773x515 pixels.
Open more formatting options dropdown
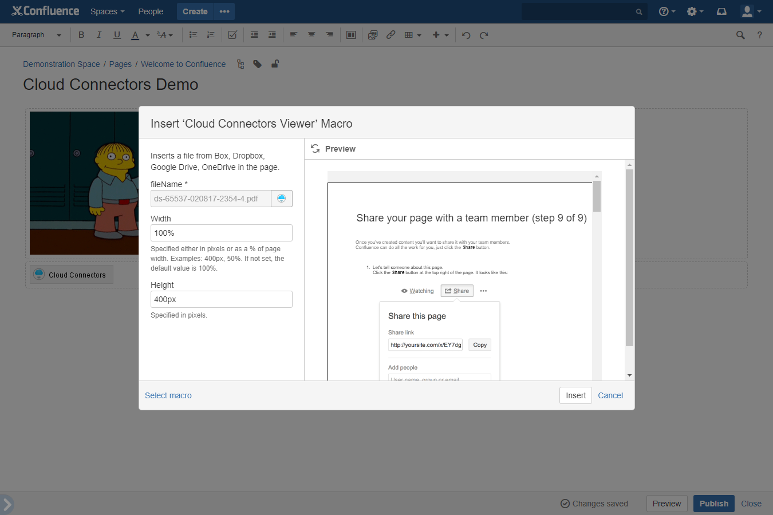click(x=165, y=35)
